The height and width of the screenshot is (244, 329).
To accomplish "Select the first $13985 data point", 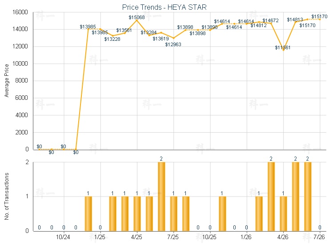I will [88, 29].
